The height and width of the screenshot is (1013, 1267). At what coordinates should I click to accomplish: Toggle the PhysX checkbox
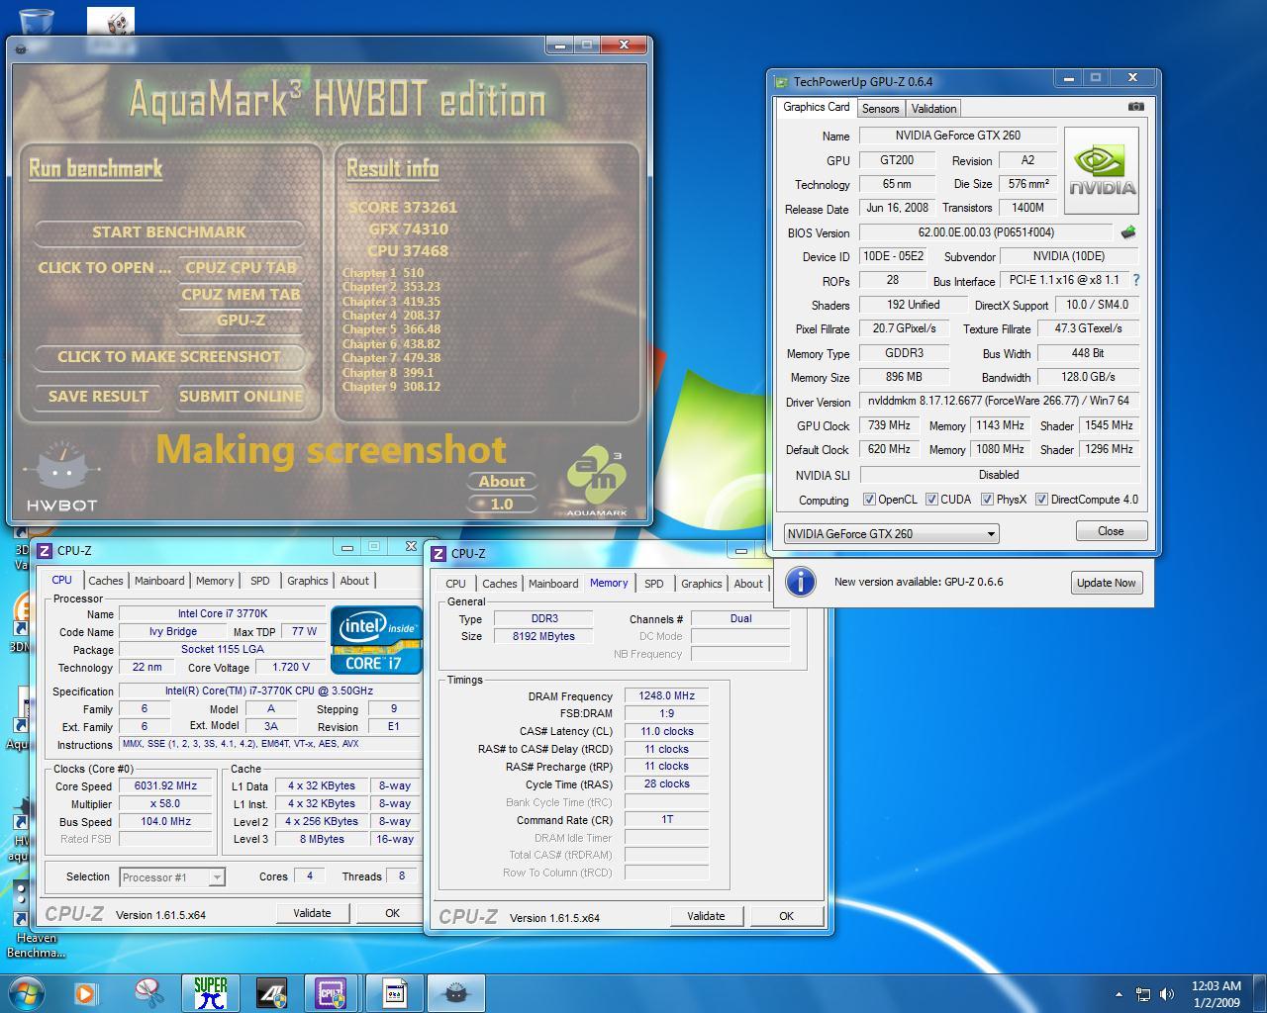[987, 500]
